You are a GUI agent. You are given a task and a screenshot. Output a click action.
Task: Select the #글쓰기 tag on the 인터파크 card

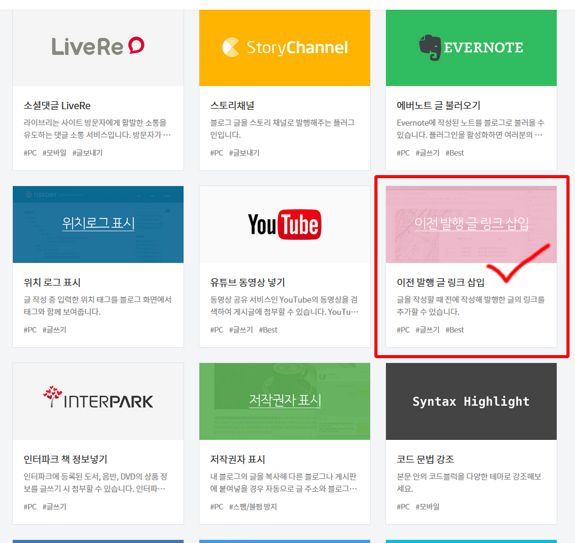click(x=54, y=506)
